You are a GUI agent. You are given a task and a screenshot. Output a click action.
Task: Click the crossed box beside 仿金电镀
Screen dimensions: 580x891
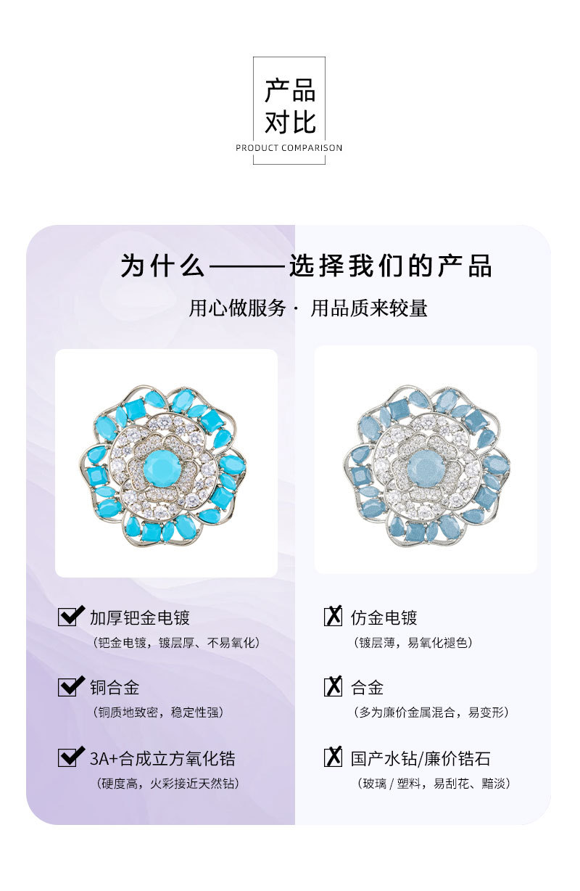coord(333,617)
